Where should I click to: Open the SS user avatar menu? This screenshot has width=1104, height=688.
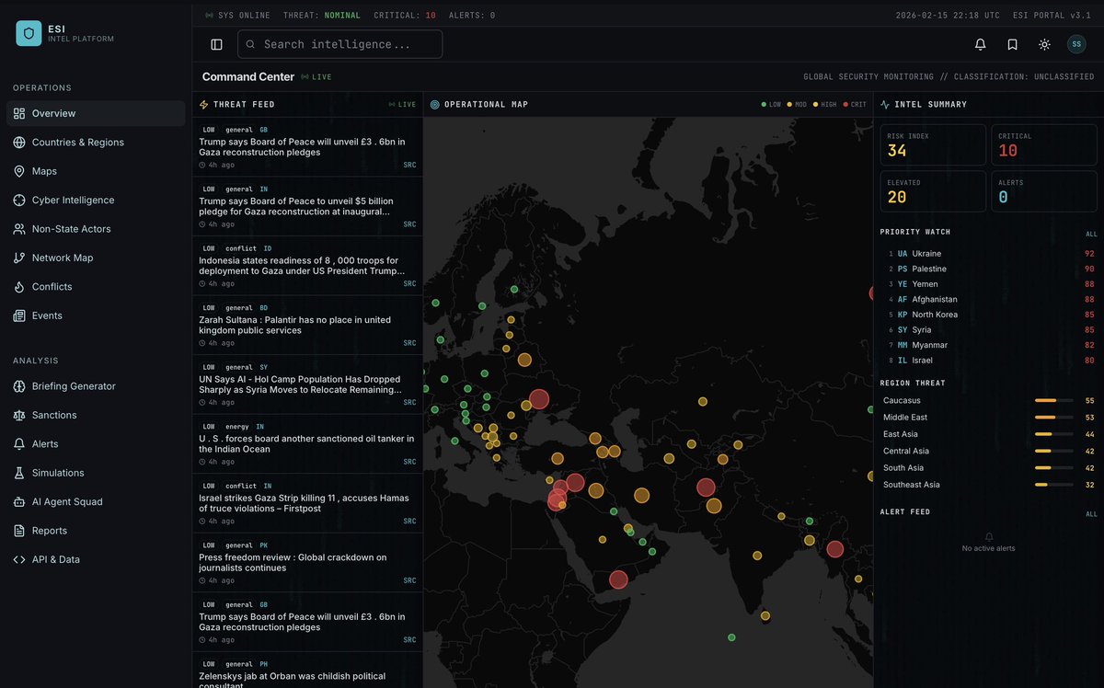point(1076,44)
